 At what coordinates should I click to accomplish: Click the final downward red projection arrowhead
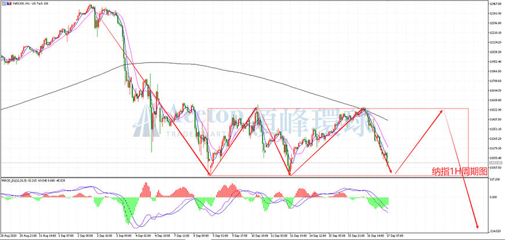click(478, 227)
